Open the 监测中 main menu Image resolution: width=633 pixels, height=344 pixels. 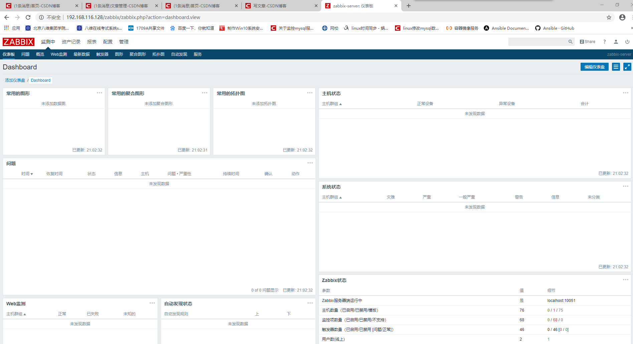coord(48,42)
